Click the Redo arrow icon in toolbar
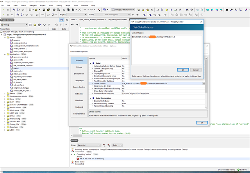This screenshot has height=173, width=250. point(91,10)
